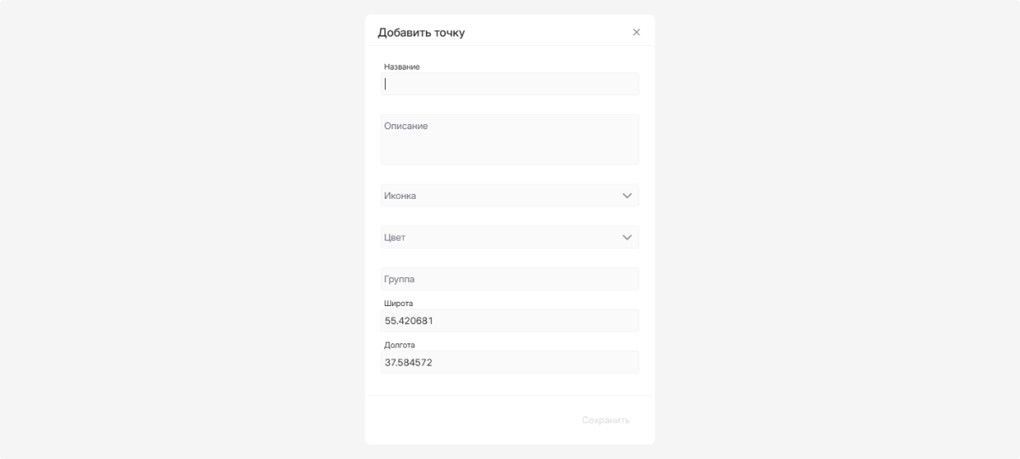The height and width of the screenshot is (459, 1020).
Task: Click the Широта label text
Action: pos(399,303)
